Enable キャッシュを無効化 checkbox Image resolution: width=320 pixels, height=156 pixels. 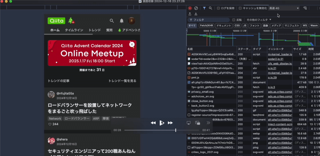click(240, 8)
